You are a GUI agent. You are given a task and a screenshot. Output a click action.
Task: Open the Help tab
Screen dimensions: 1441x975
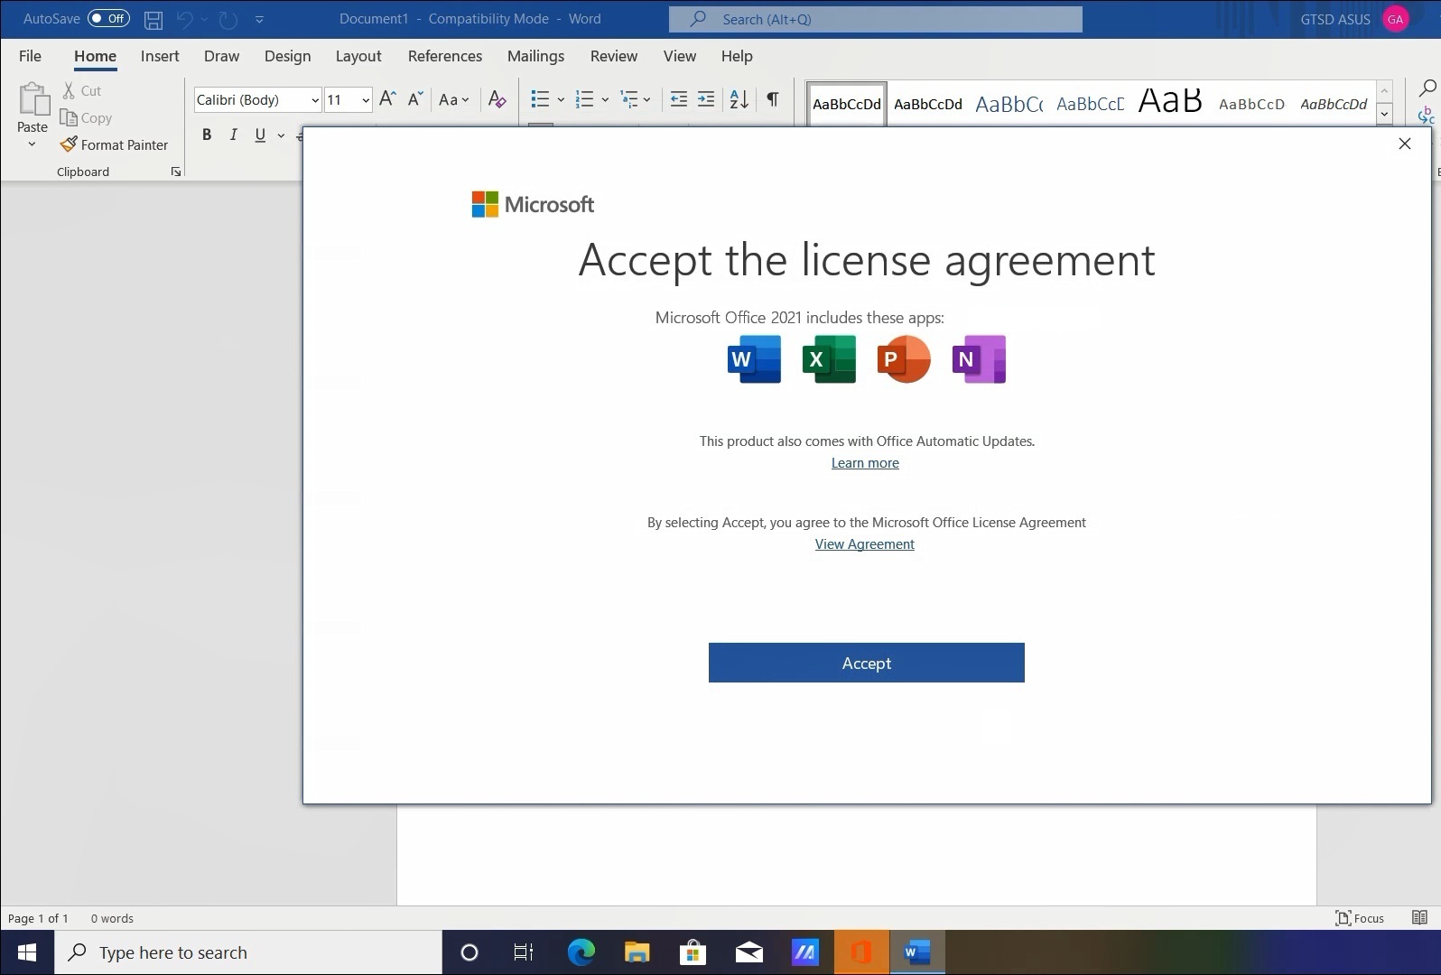point(737,56)
